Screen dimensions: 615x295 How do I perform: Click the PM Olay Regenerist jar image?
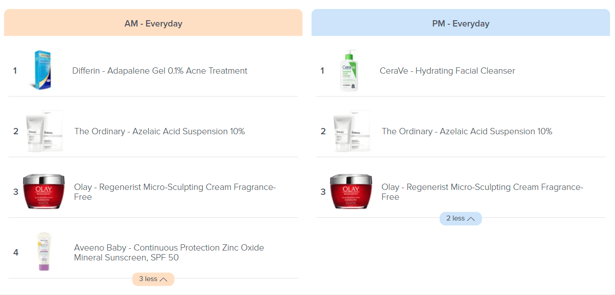(351, 192)
